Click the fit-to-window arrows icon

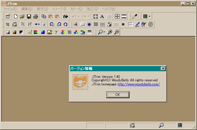tap(96, 16)
